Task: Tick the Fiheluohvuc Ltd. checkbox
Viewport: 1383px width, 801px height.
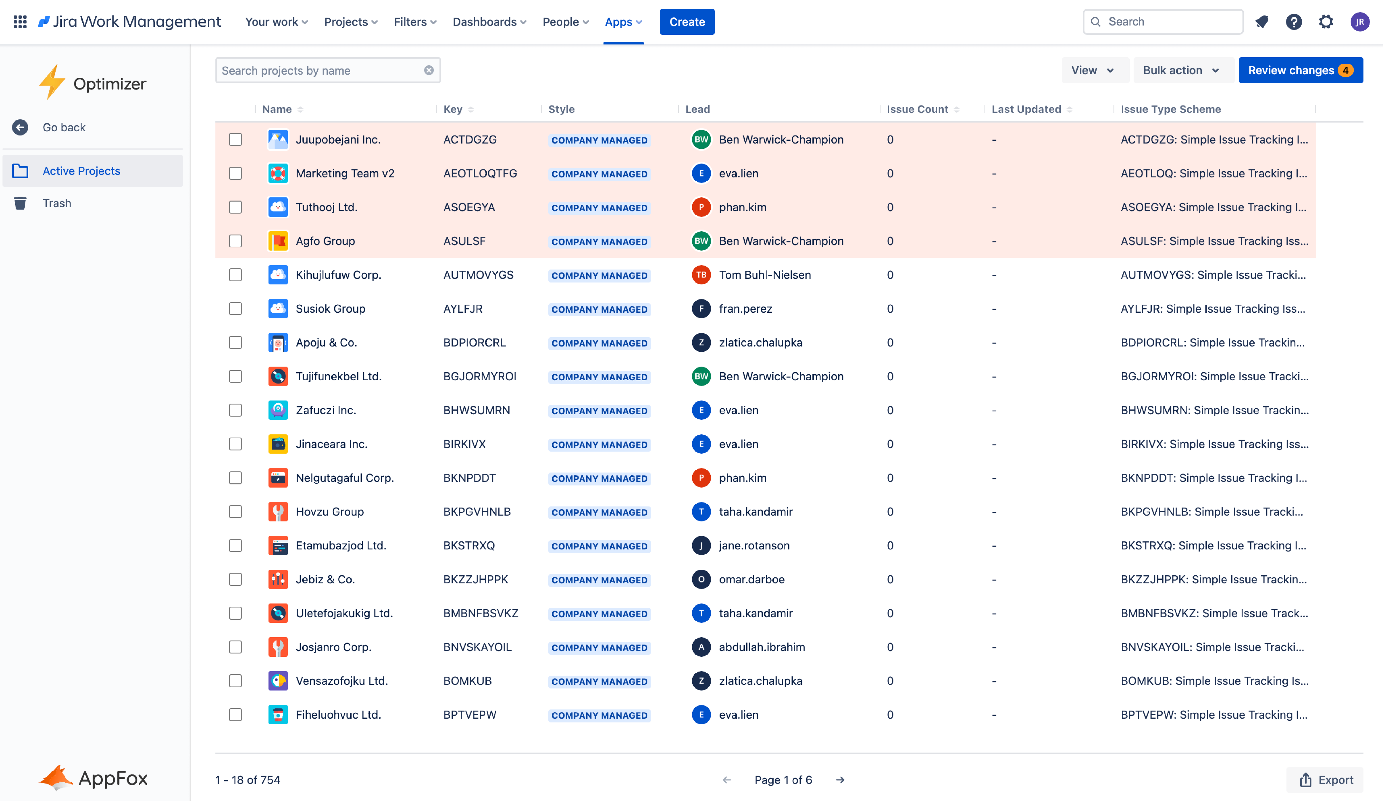Action: click(x=235, y=715)
